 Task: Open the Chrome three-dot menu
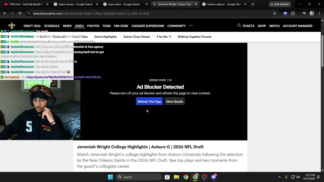pos(319,13)
